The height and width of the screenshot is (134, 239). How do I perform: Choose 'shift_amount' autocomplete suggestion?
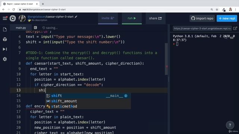(88, 101)
